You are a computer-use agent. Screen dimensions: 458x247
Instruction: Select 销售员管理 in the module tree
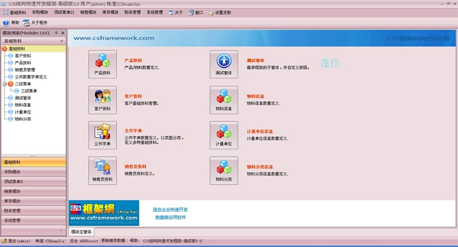point(25,70)
